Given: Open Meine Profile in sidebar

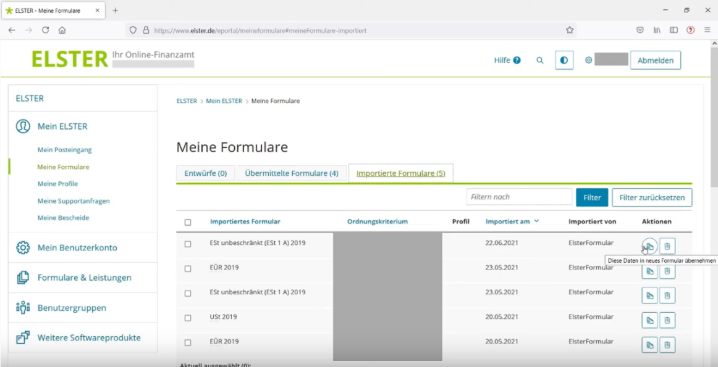Looking at the screenshot, I should point(57,184).
